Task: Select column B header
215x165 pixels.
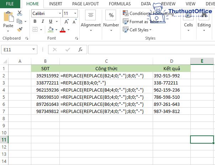Action: click(46, 61)
